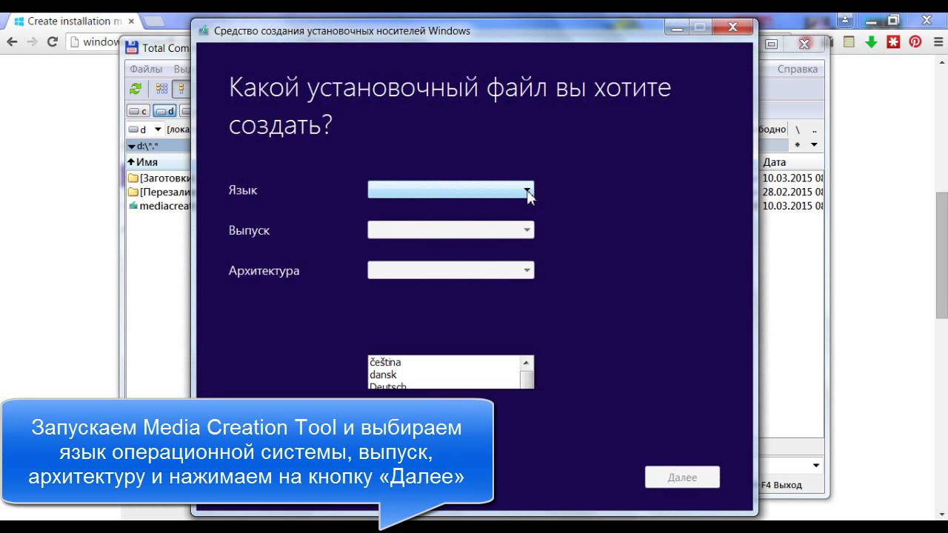Image resolution: width=948 pixels, height=533 pixels.
Task: Sort by Дата column header
Action: tap(791, 162)
